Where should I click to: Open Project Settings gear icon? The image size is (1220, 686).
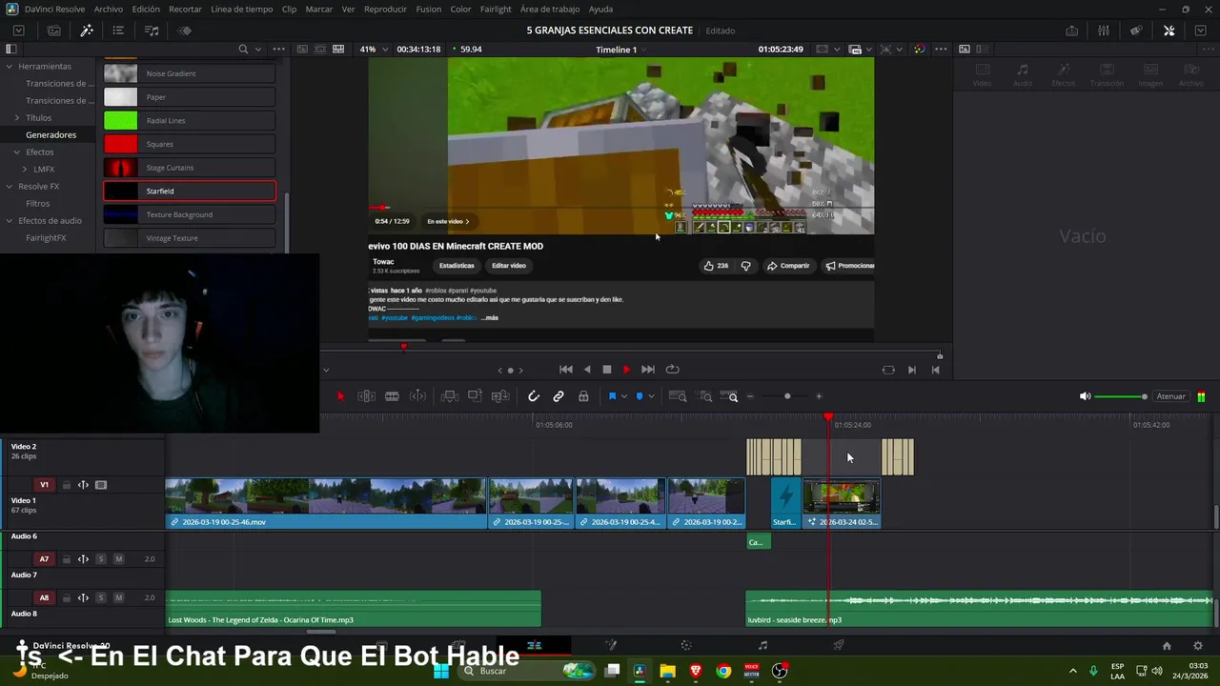1198,645
